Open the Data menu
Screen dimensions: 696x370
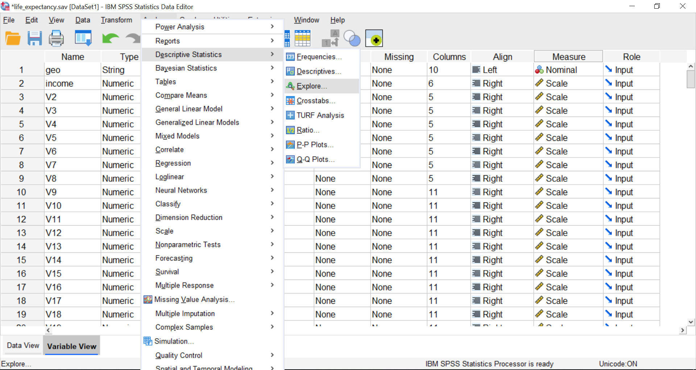[x=83, y=20]
